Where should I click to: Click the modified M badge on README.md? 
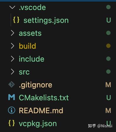(108, 111)
